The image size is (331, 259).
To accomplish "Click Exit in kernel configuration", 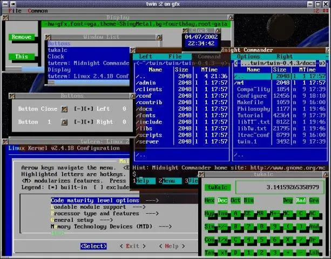I will (x=133, y=246).
